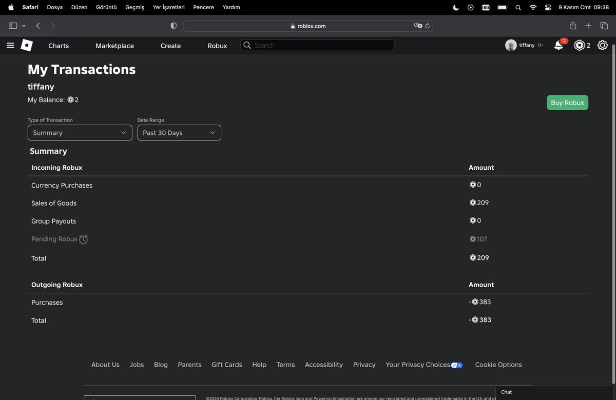Go to the Create tab
The width and height of the screenshot is (616, 400).
pyautogui.click(x=170, y=46)
